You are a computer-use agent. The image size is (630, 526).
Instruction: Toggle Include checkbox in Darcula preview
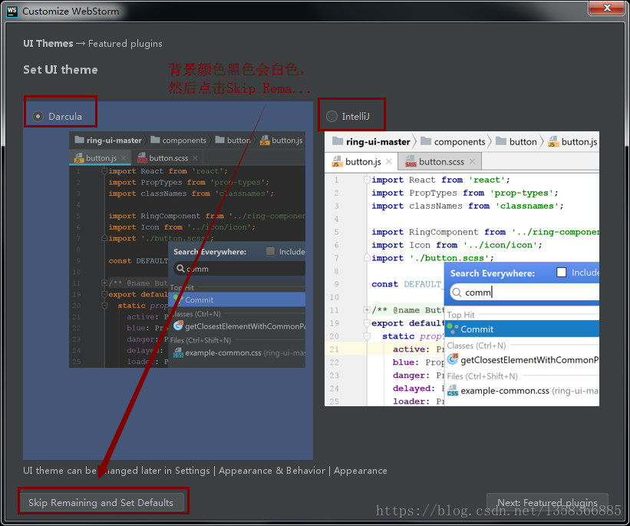point(270,251)
